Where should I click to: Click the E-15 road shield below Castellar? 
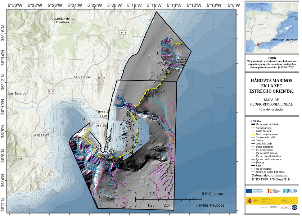[x=123, y=32]
